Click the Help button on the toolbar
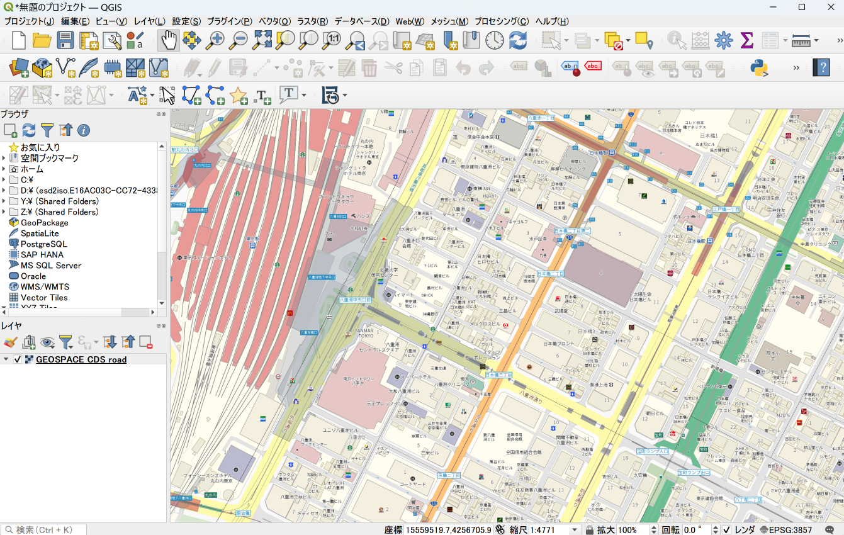The width and height of the screenshot is (844, 535). point(821,67)
